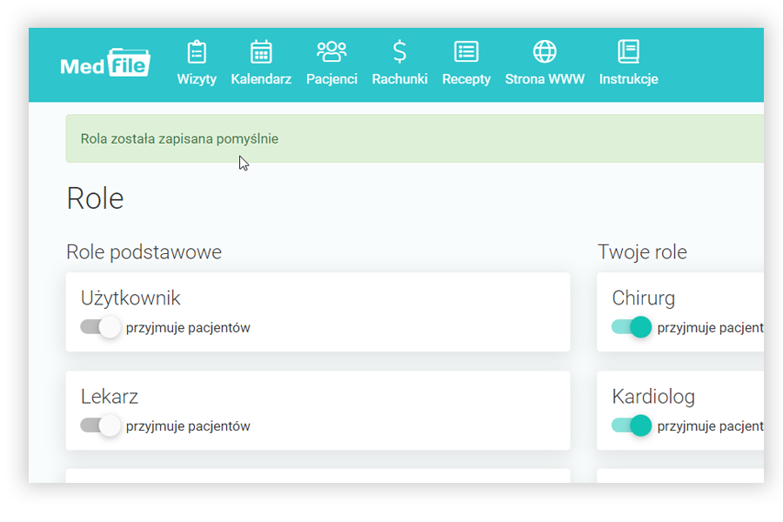Viewport: 783px width, 522px height.
Task: Click the Recepty list icon
Action: (x=466, y=52)
